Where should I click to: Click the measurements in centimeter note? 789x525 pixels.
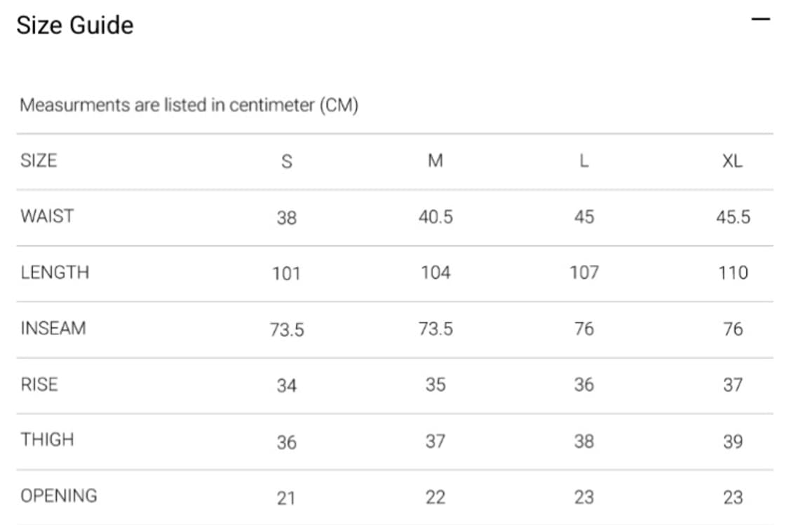tap(189, 106)
